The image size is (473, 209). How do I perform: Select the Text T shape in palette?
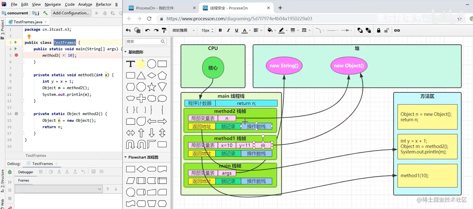coord(130,64)
